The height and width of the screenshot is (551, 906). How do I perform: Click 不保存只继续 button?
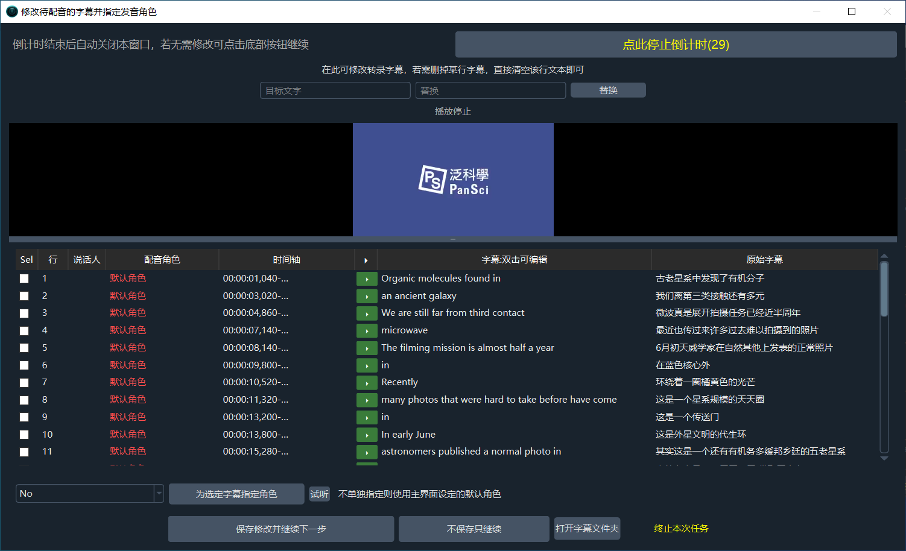(474, 529)
